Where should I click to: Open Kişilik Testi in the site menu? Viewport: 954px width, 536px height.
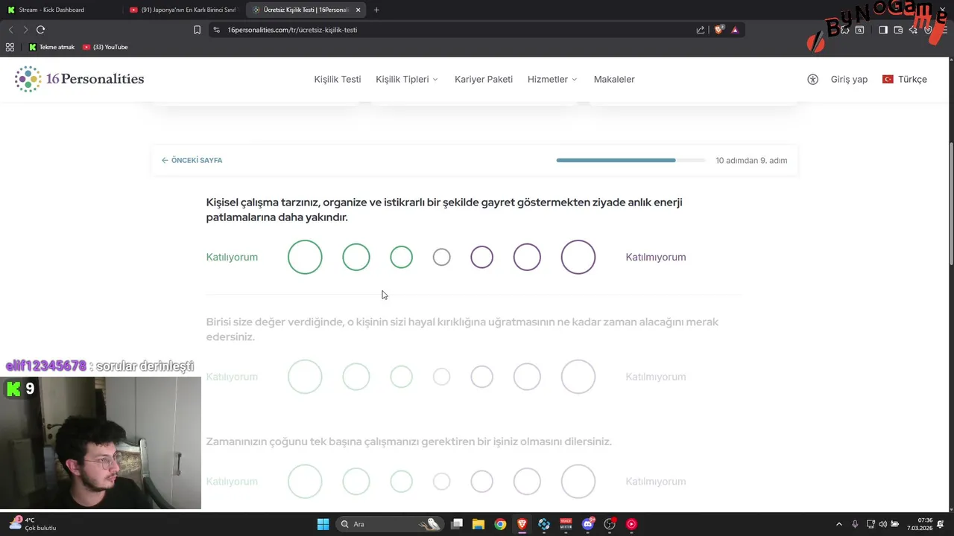[x=338, y=79]
